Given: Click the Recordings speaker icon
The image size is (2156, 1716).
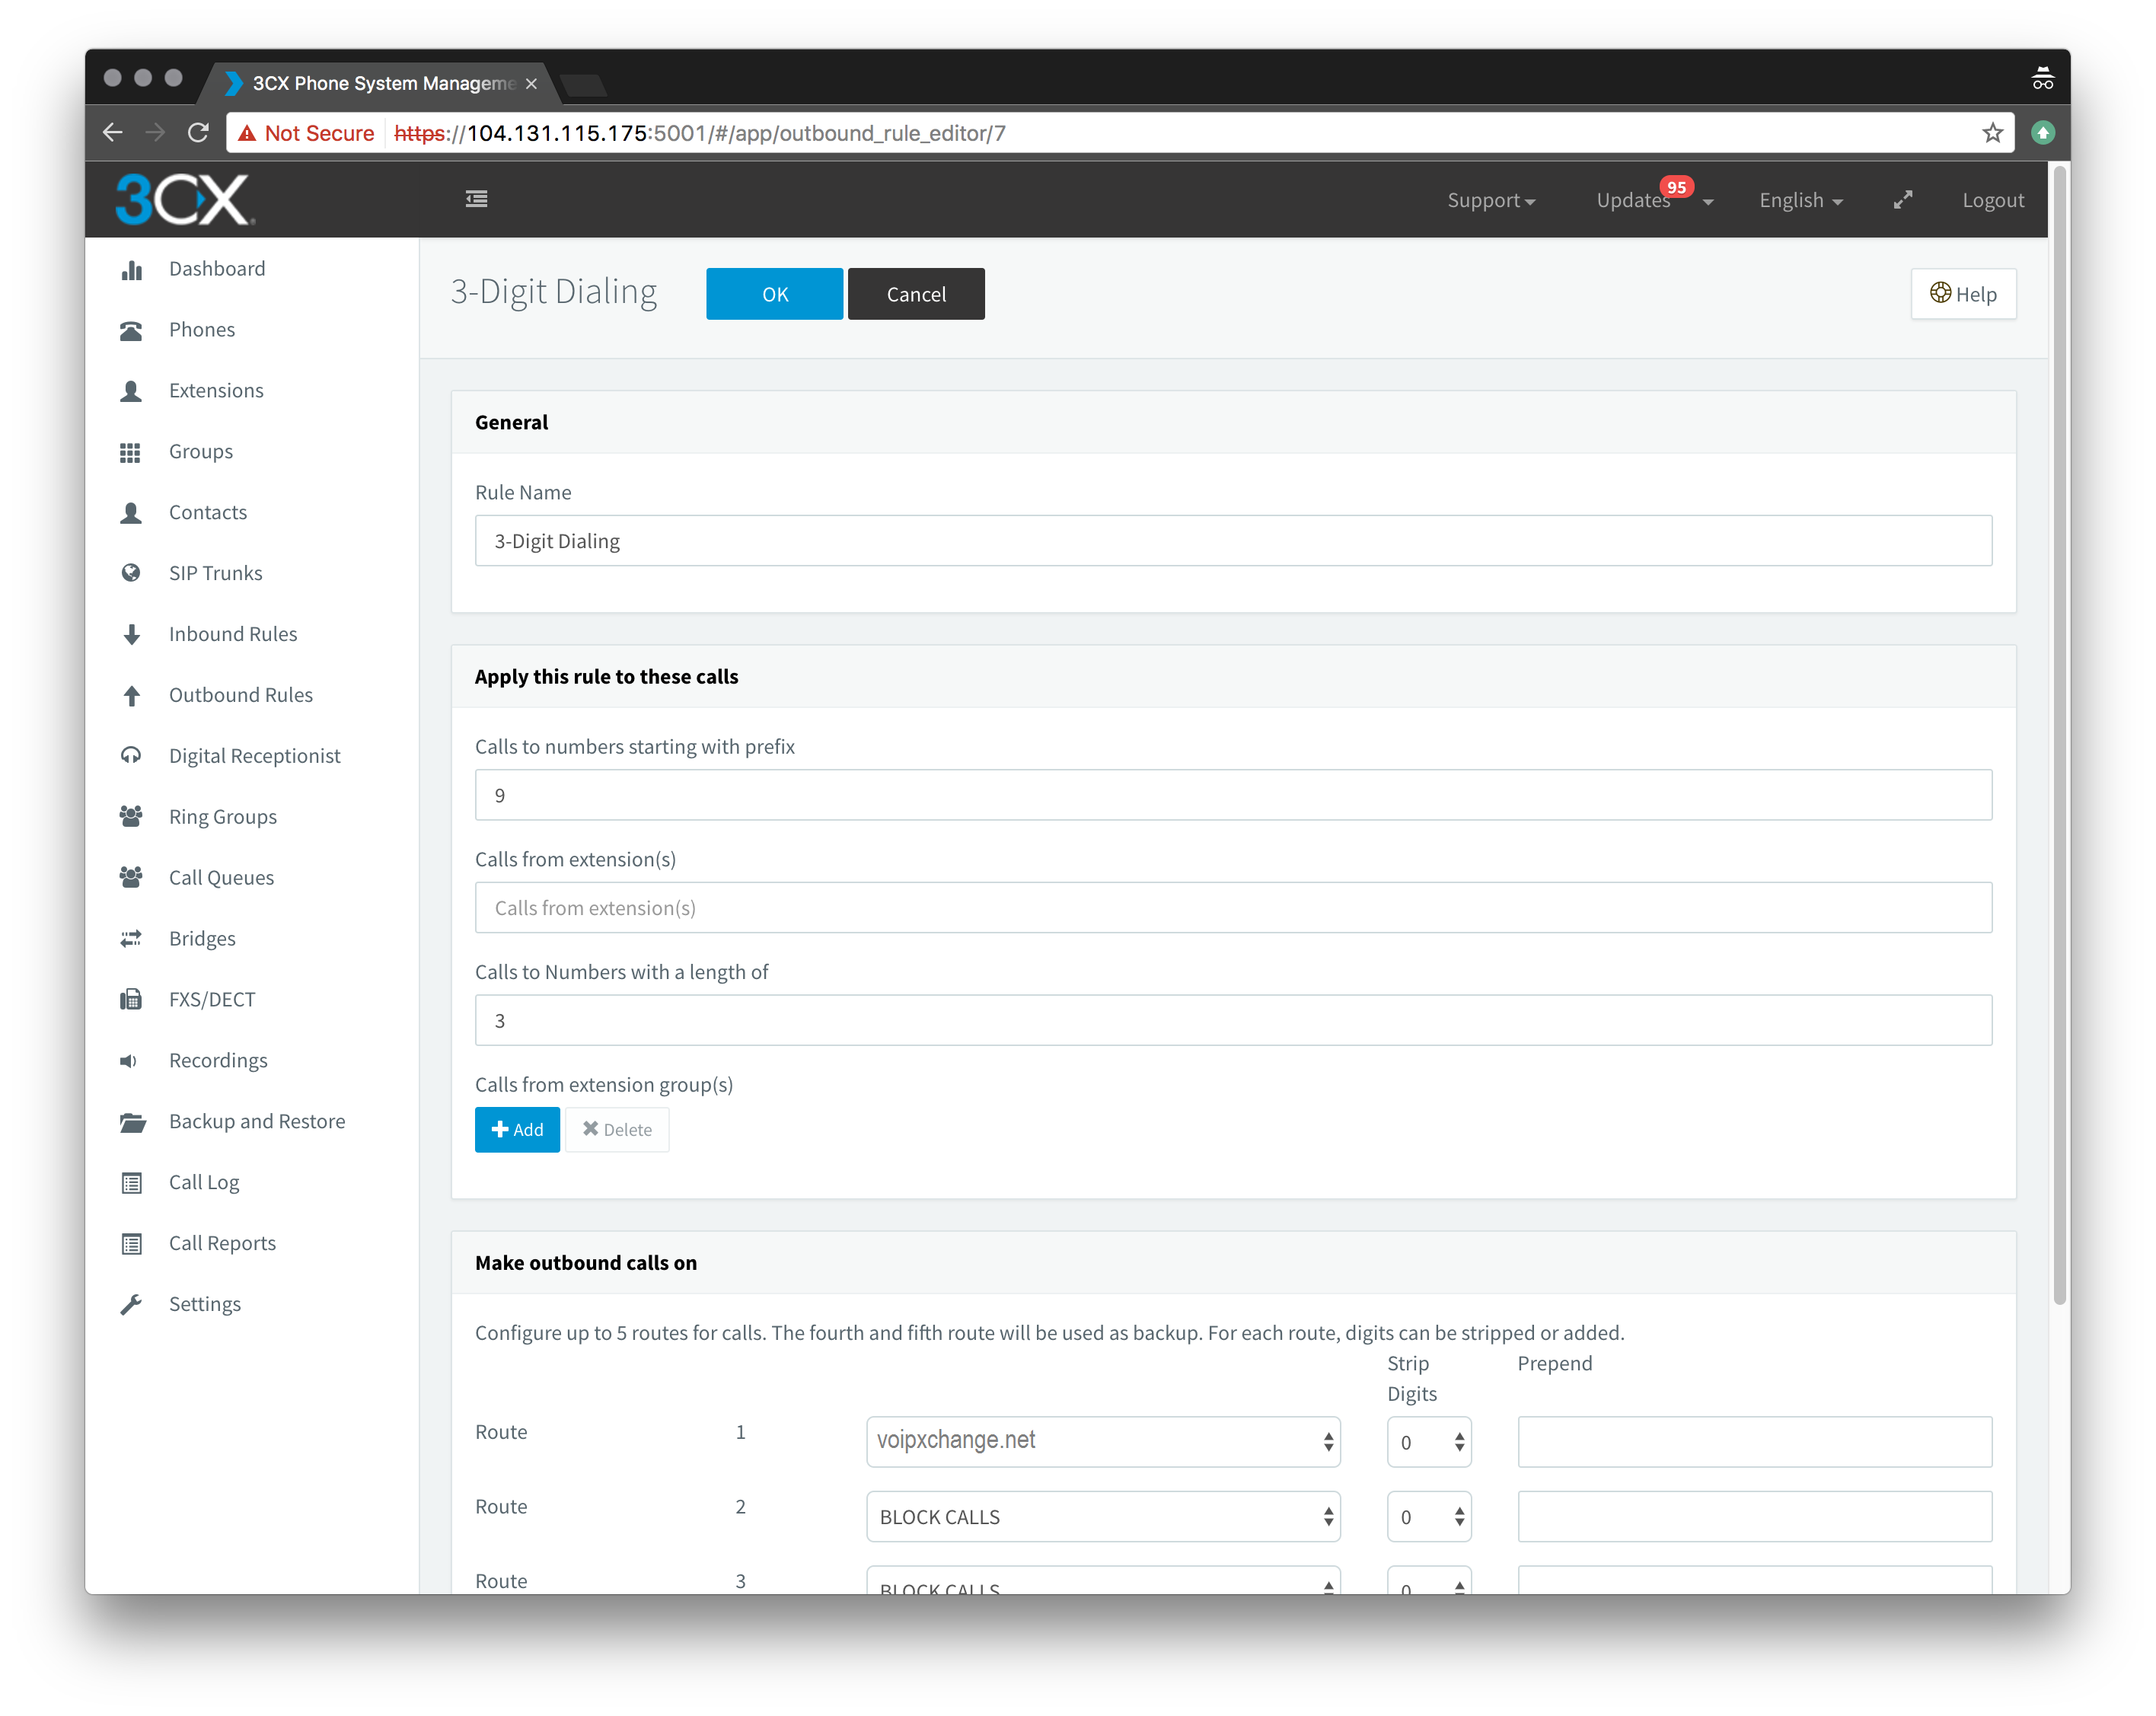Looking at the screenshot, I should point(129,1061).
